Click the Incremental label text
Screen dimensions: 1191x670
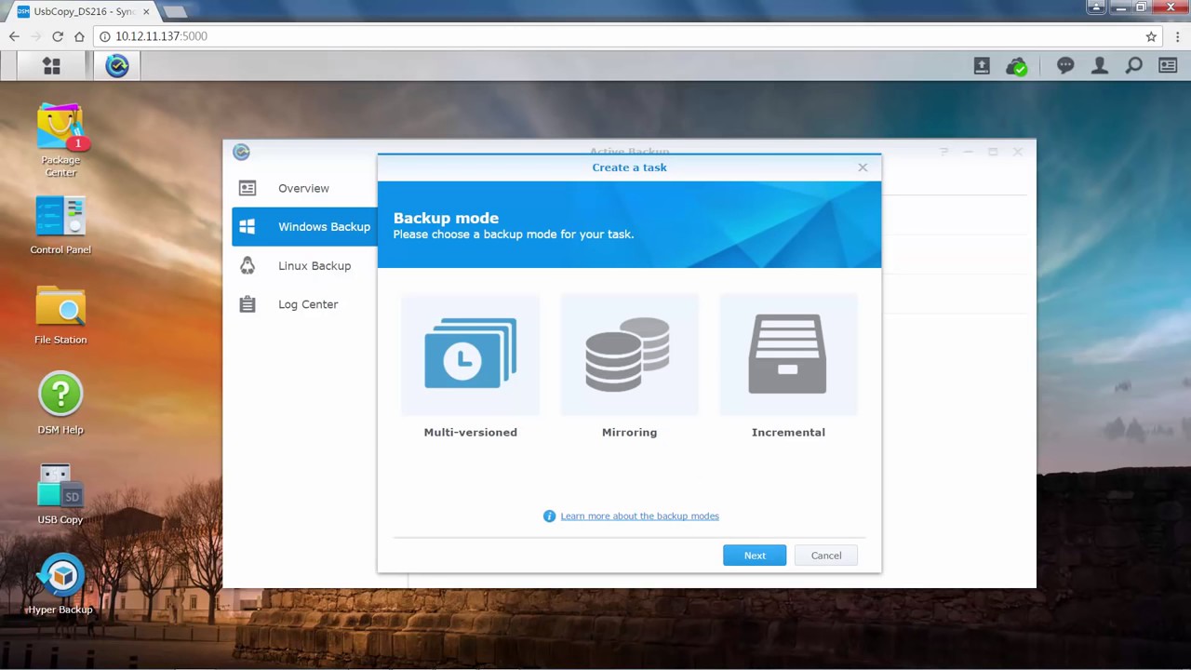(788, 432)
